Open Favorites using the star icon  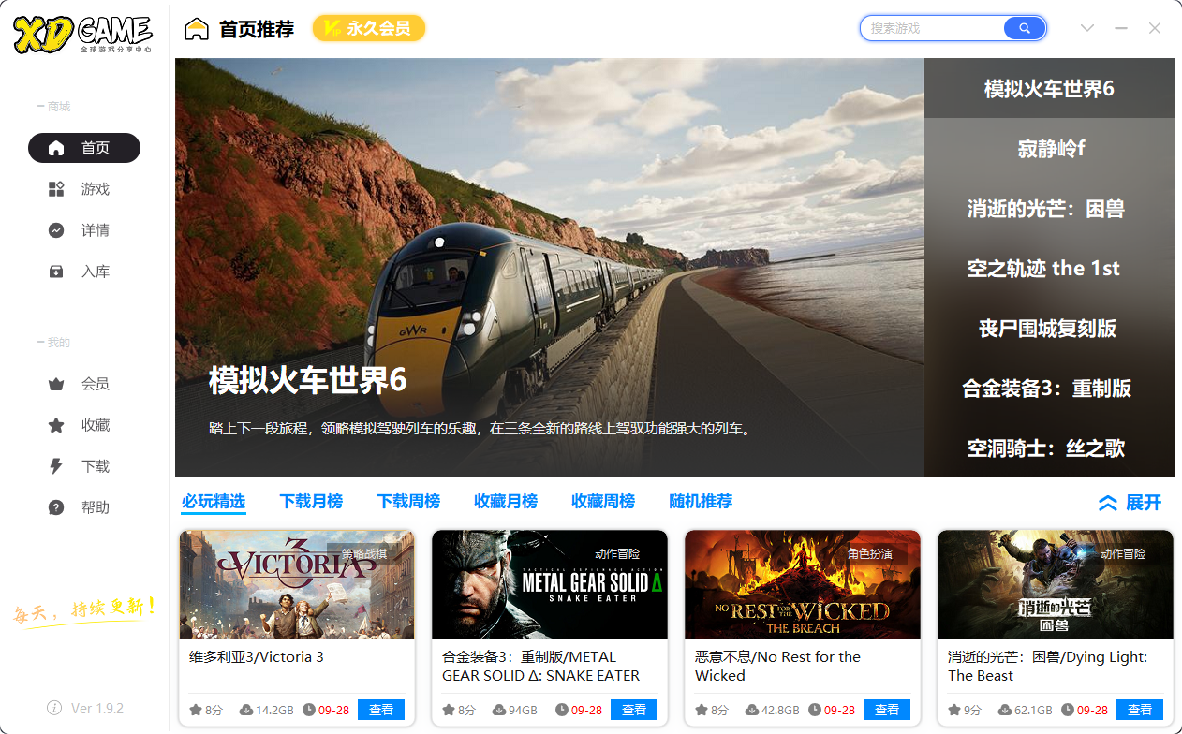point(56,425)
